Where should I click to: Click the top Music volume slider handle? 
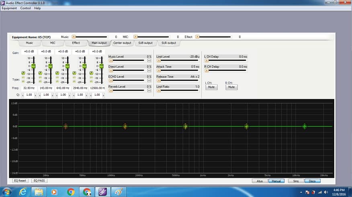pos(74,37)
